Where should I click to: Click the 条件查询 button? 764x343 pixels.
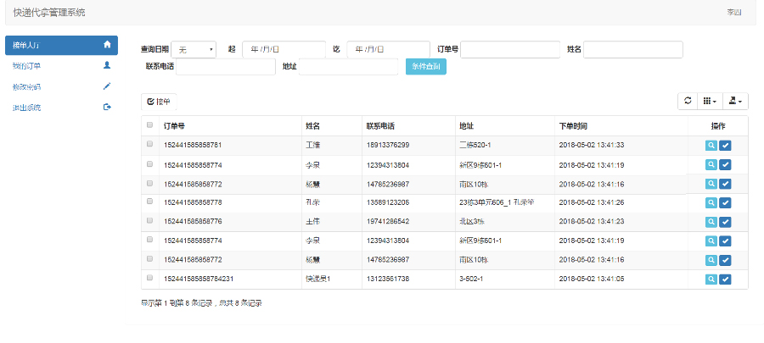[426, 67]
